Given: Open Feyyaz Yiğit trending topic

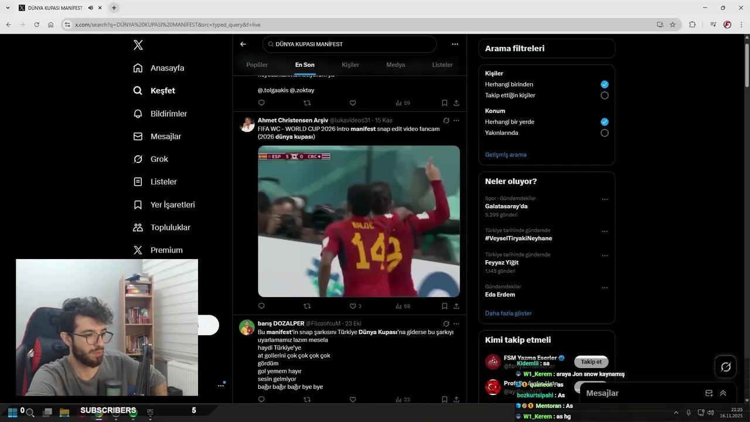Looking at the screenshot, I should [502, 263].
